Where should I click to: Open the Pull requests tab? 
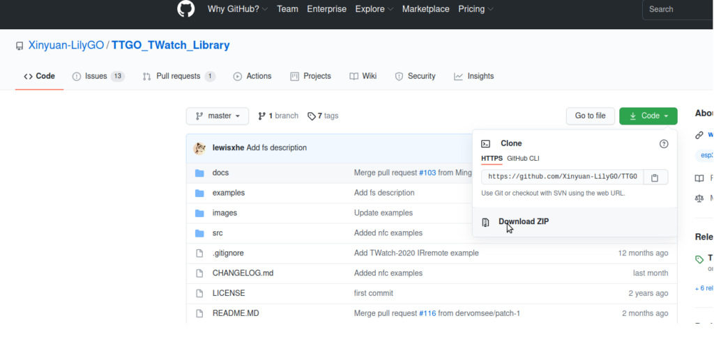pyautogui.click(x=178, y=77)
